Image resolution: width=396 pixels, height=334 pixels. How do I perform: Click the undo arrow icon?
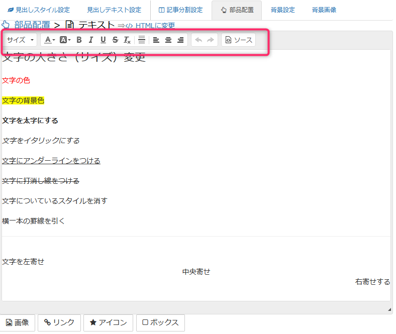click(199, 40)
